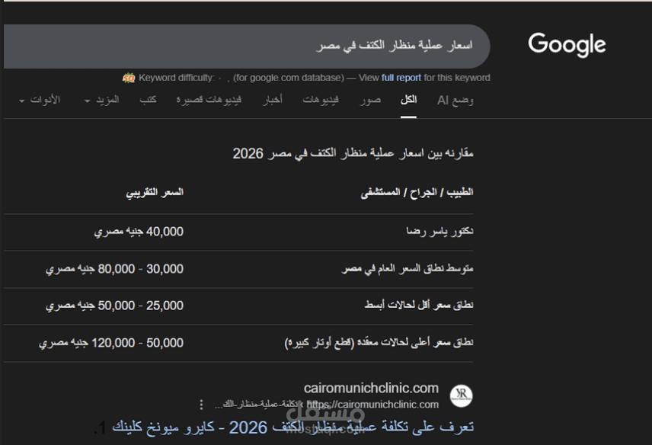Click the column header 'الطبيب / الجراح / المستشفى'

pyautogui.click(x=417, y=192)
